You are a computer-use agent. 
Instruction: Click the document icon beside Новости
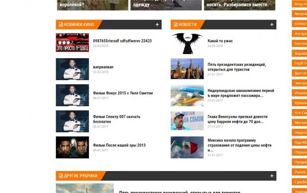click(x=176, y=25)
